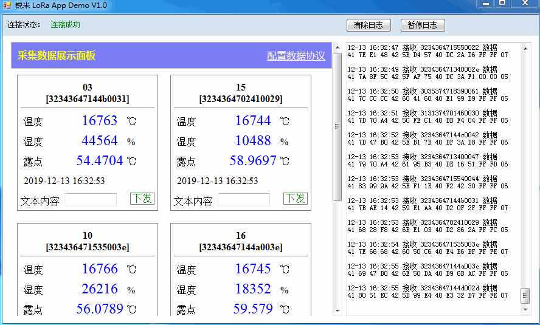The height and width of the screenshot is (325, 540).
Task: Open the 配置数据协议 link
Action: (296, 56)
